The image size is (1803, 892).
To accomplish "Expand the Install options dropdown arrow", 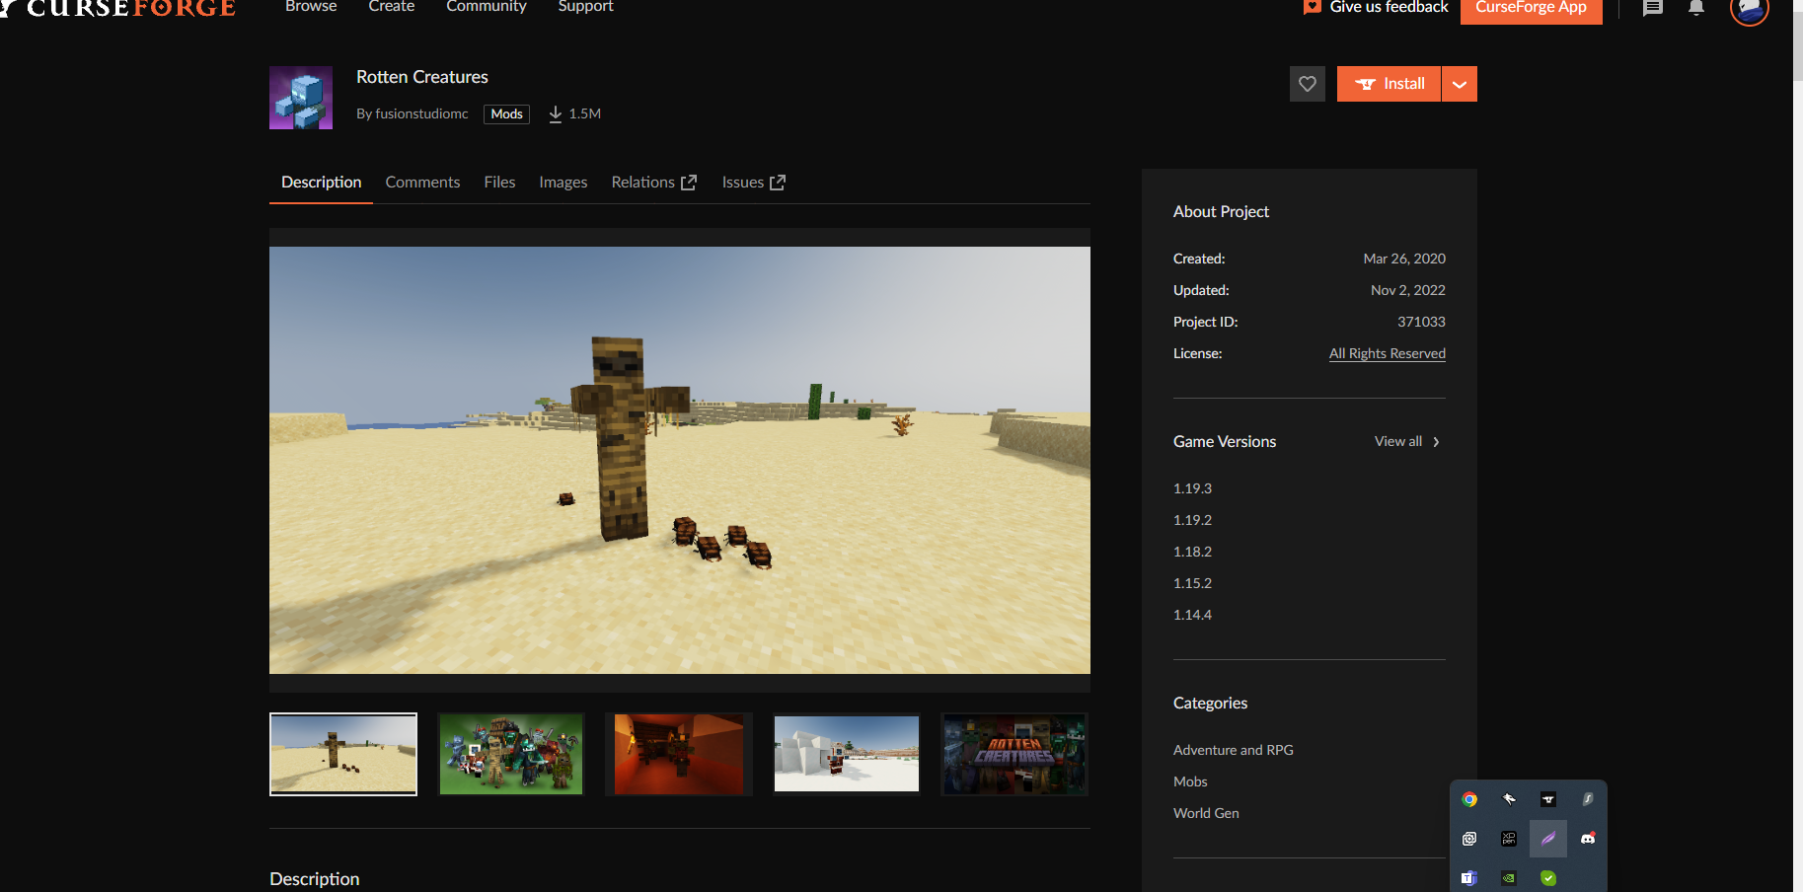I will (x=1460, y=84).
